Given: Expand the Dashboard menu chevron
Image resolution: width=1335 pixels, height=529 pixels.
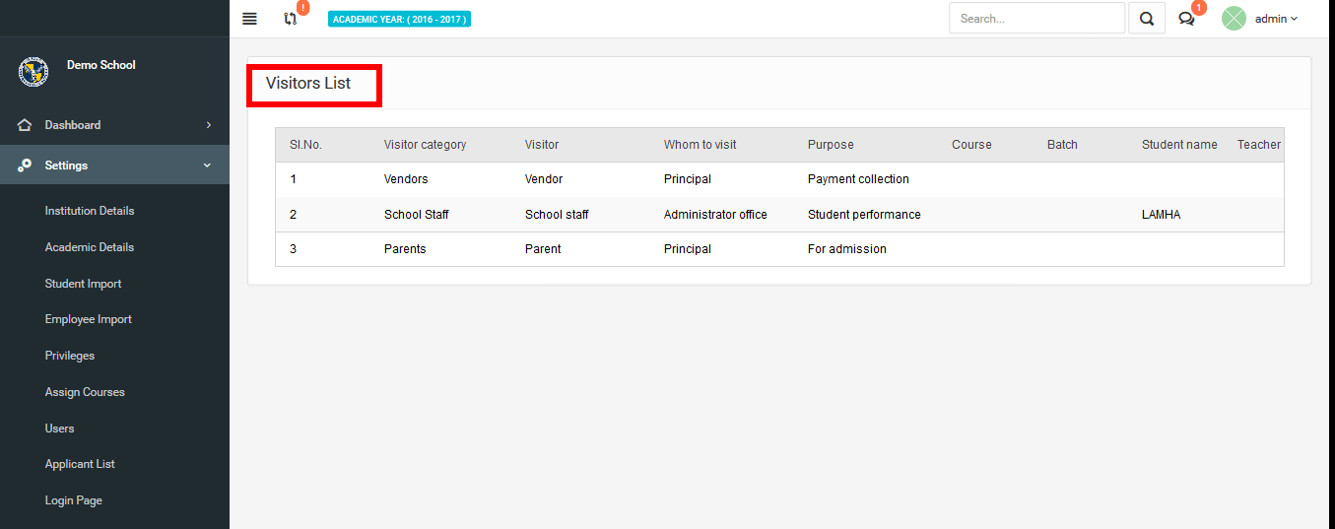Looking at the screenshot, I should click(x=208, y=125).
